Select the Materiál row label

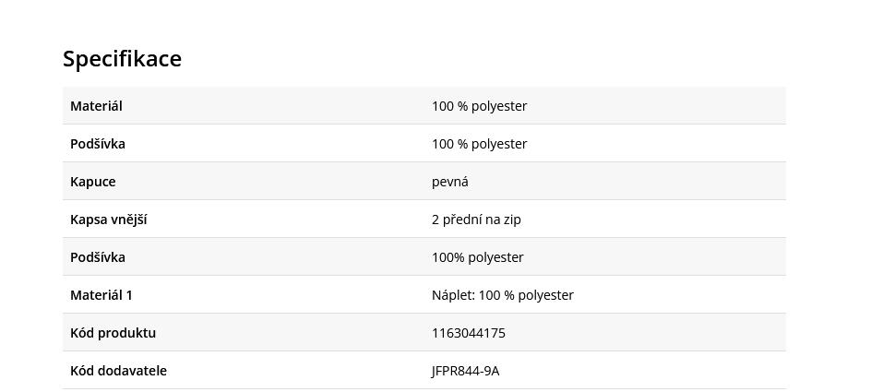[96, 106]
